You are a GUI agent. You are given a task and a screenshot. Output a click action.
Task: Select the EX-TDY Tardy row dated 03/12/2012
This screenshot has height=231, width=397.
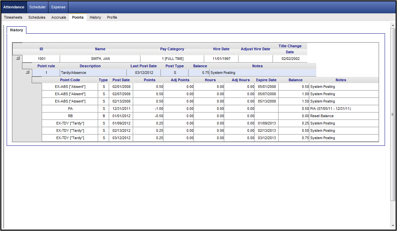70,138
